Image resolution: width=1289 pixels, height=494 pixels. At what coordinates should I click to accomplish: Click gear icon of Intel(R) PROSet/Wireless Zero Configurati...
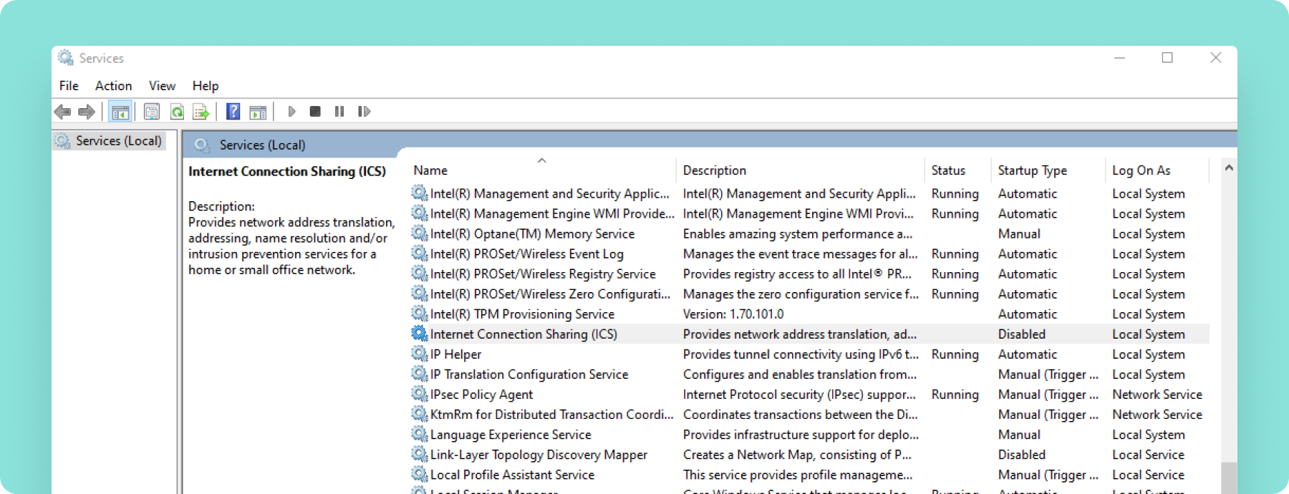coord(420,293)
